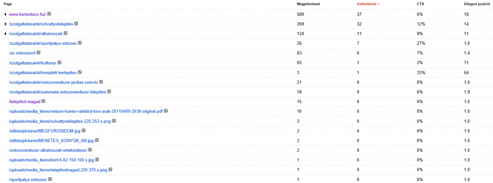Open preview icon beside www.kertontozo.hu/
Screen dimensions: 493x183
coord(50,14)
